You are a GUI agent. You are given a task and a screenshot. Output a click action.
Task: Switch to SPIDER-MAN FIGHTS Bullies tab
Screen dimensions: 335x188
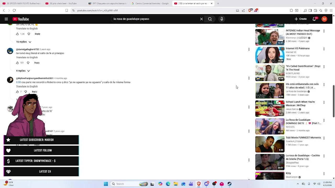[x=22, y=4]
